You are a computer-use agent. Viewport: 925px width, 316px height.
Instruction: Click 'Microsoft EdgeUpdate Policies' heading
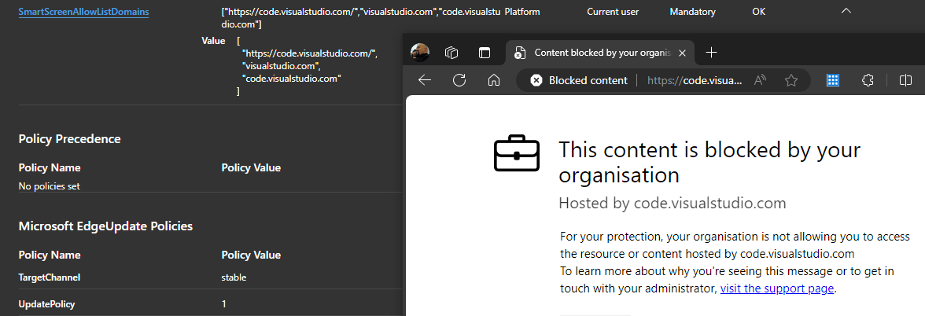(105, 226)
